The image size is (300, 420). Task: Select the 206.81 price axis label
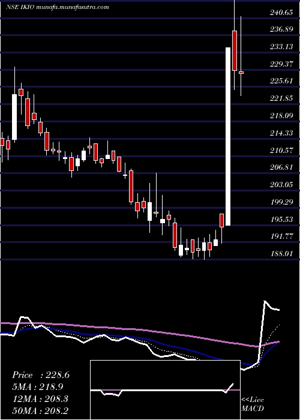pos(281,167)
